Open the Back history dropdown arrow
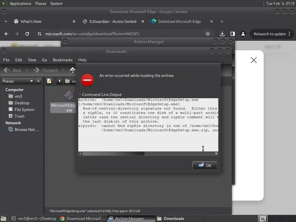Viewport: 296px width, 222px height. (27, 70)
